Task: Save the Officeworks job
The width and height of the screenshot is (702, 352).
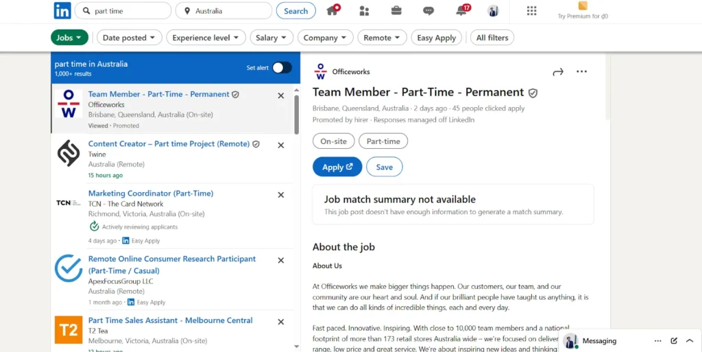Action: click(x=384, y=167)
